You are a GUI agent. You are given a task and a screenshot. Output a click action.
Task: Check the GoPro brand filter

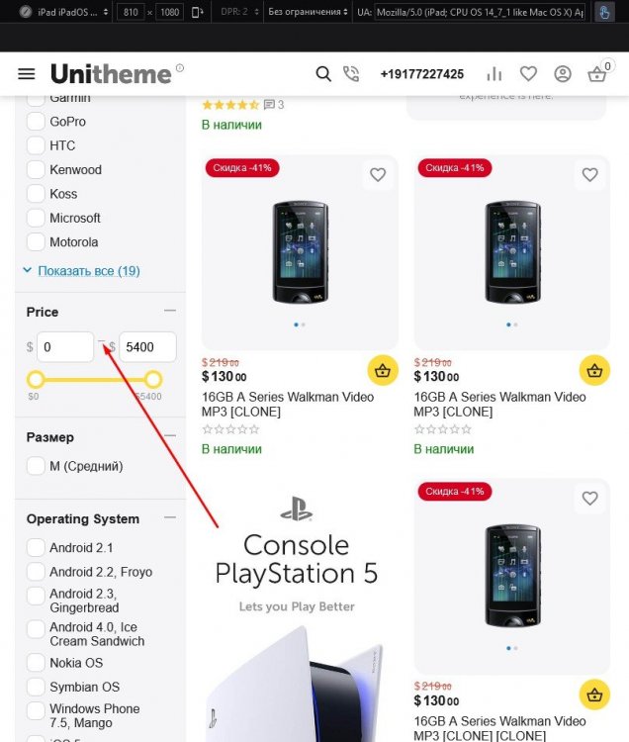click(x=36, y=121)
